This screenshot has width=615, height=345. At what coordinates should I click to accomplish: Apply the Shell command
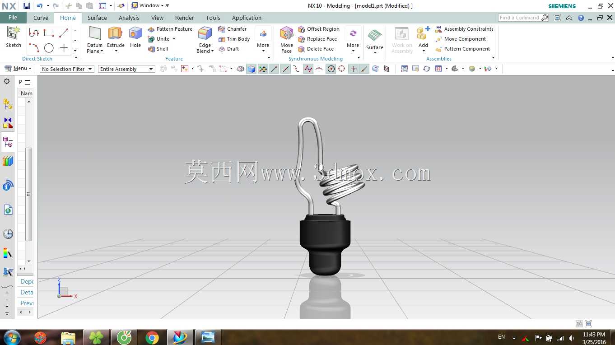[x=158, y=49]
